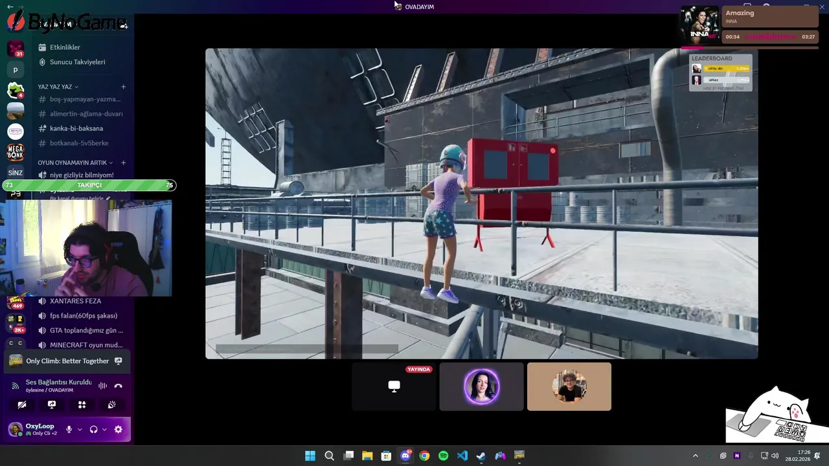Open Spotify from the taskbar
Screen dimensions: 829x466
(x=443, y=456)
